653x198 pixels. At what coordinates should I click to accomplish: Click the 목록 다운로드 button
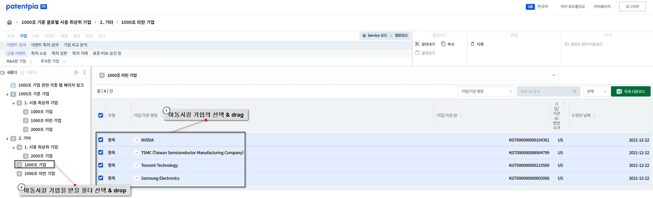(x=631, y=91)
